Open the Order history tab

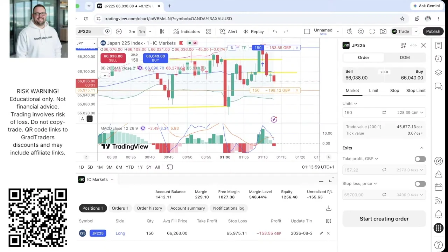coord(149,208)
